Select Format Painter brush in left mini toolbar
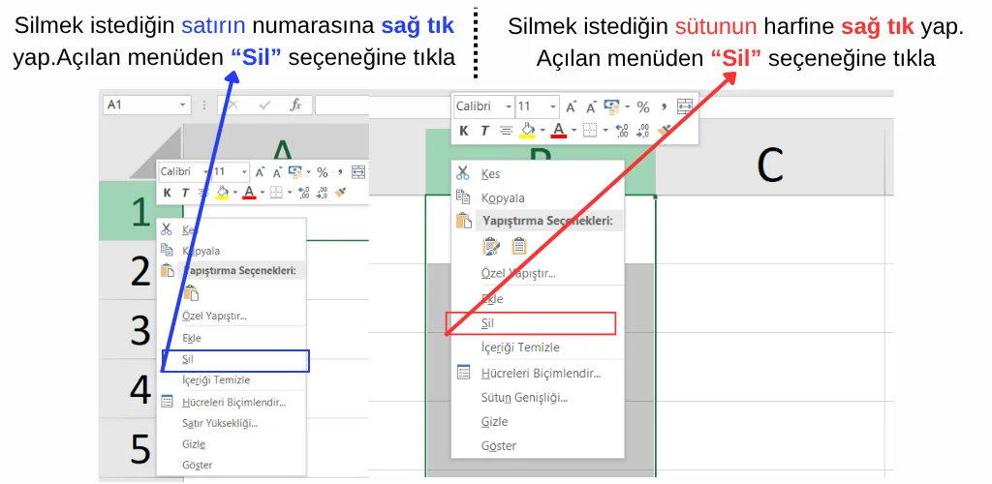 tap(340, 193)
